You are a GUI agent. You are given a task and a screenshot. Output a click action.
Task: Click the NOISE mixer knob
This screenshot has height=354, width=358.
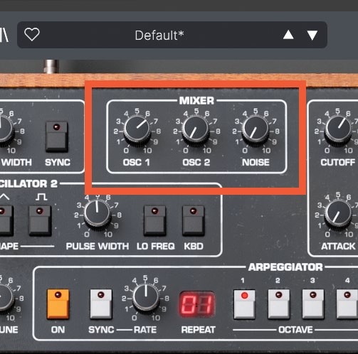click(256, 131)
